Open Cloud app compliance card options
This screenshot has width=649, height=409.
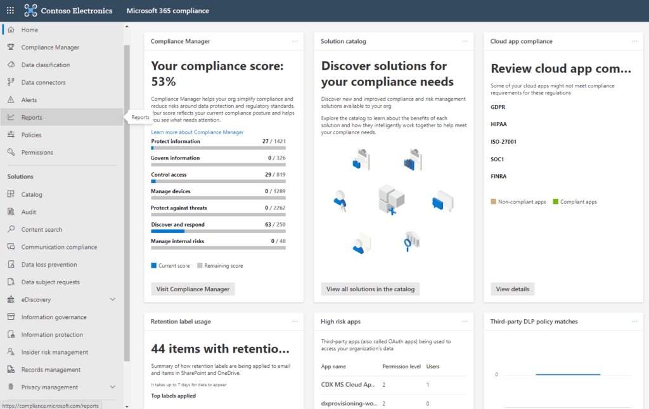coord(634,41)
